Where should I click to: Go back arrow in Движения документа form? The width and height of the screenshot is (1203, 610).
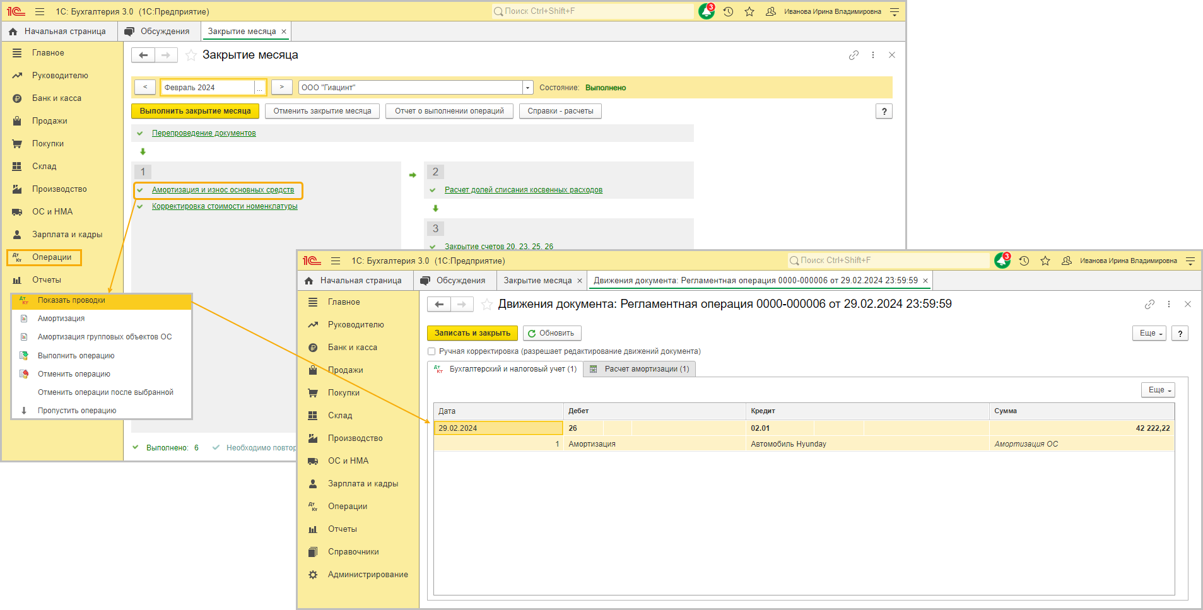(439, 304)
